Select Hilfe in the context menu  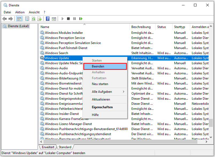[105, 115]
